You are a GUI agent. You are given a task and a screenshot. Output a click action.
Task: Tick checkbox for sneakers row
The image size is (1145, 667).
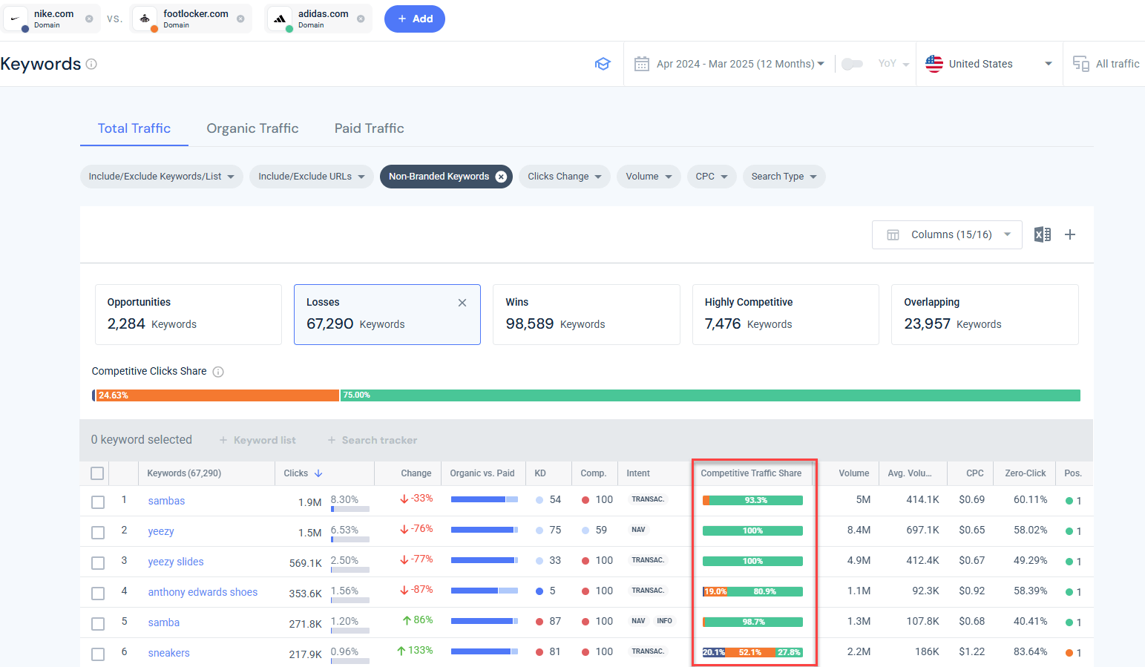pyautogui.click(x=98, y=654)
